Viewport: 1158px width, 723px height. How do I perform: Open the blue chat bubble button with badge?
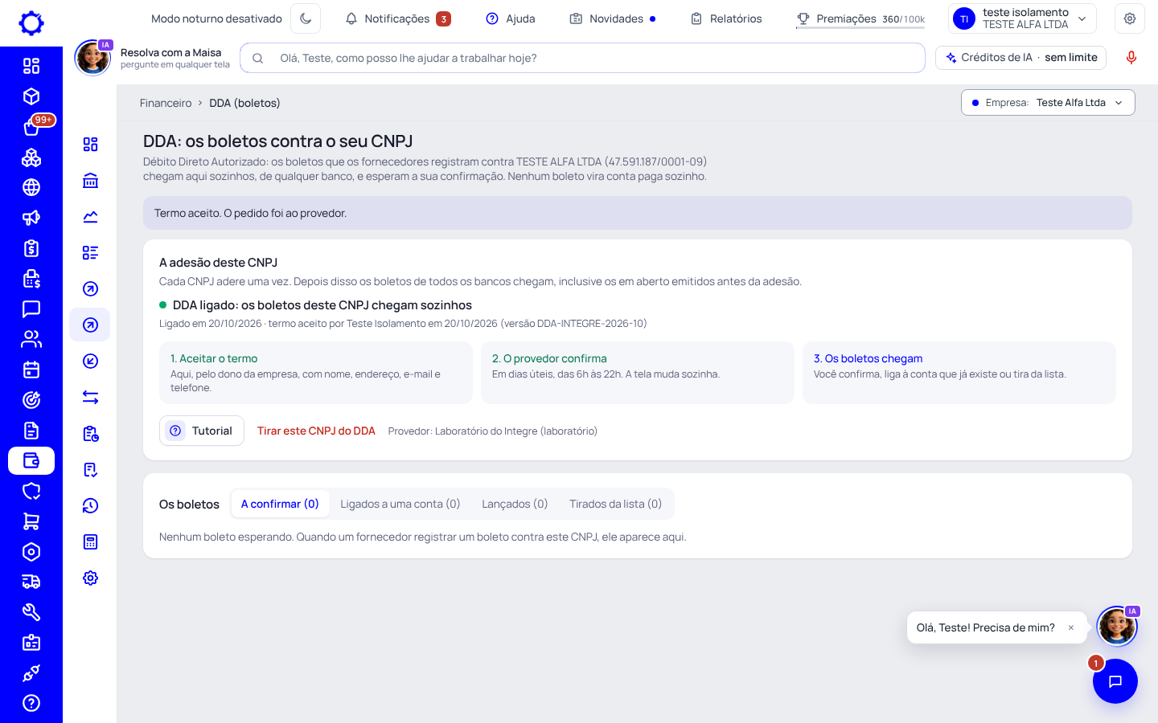click(1115, 681)
